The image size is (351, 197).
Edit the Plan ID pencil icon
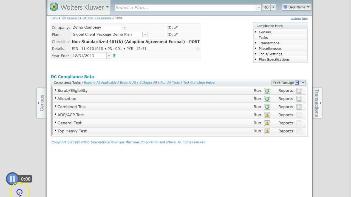tap(176, 34)
